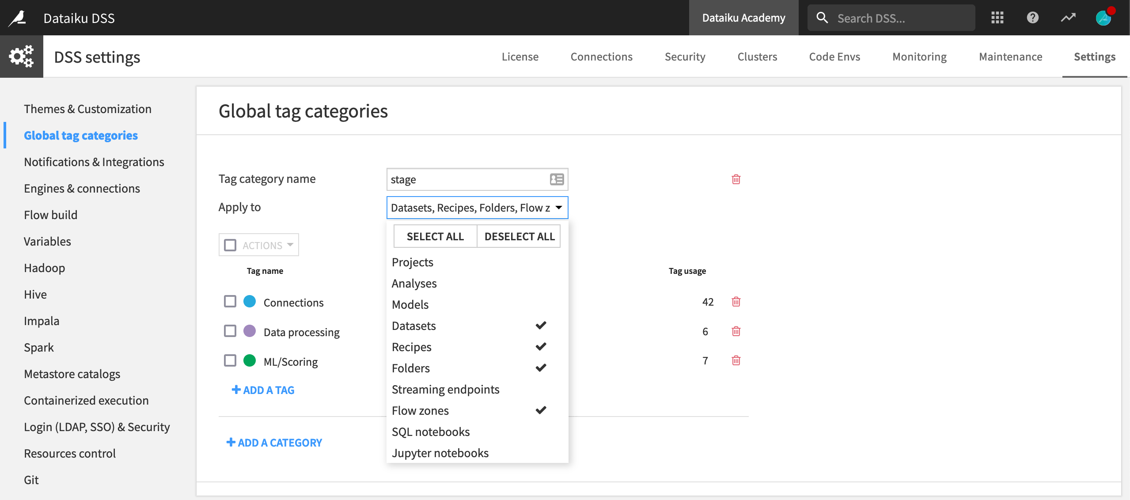Change the green ML/Scoring tag color

click(x=250, y=360)
